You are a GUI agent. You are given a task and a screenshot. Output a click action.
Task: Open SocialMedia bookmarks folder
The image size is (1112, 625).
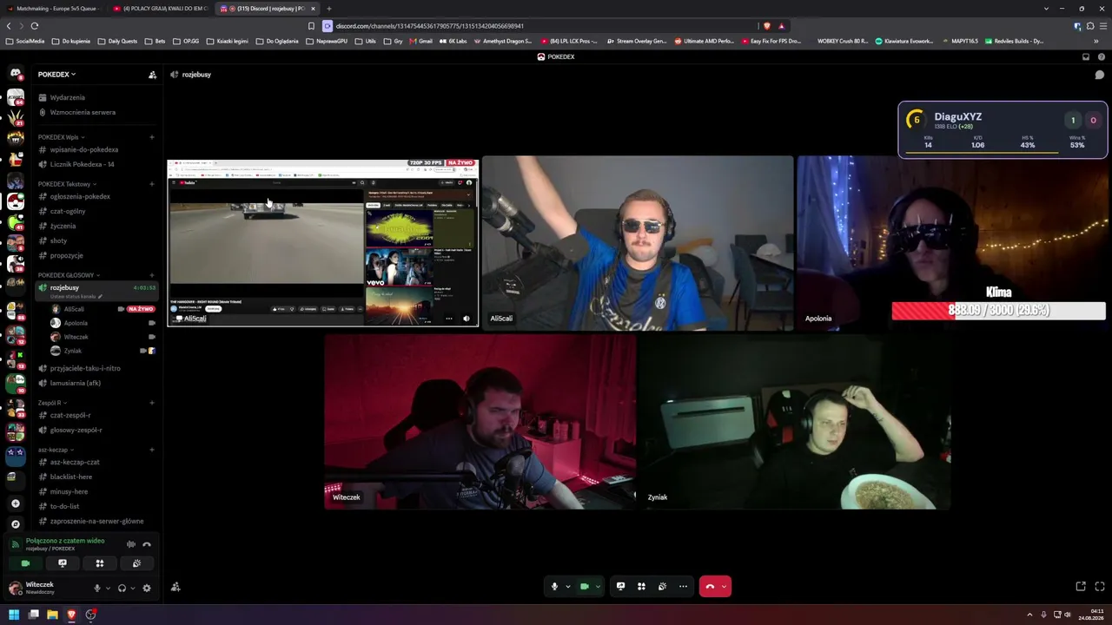pyautogui.click(x=25, y=41)
